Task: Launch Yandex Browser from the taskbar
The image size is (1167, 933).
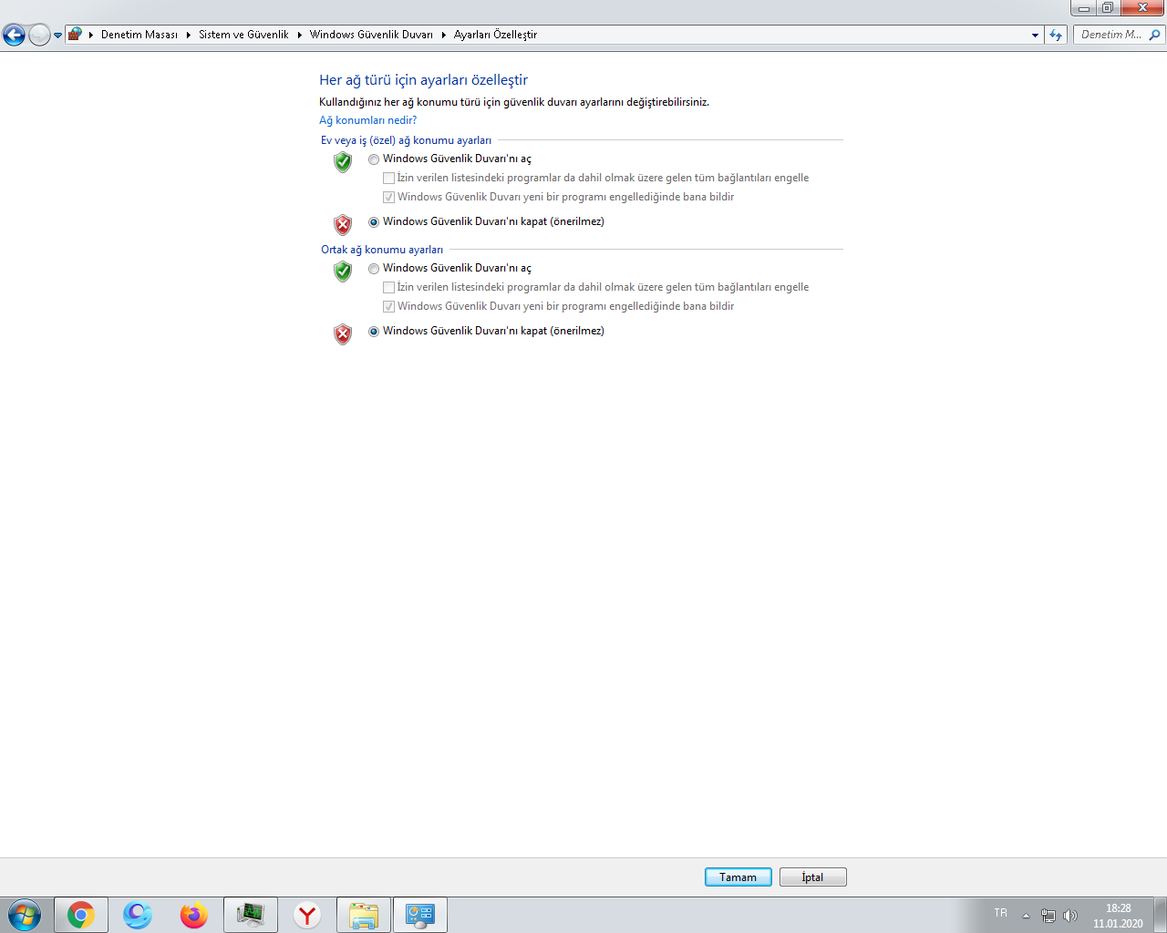Action: 307,915
